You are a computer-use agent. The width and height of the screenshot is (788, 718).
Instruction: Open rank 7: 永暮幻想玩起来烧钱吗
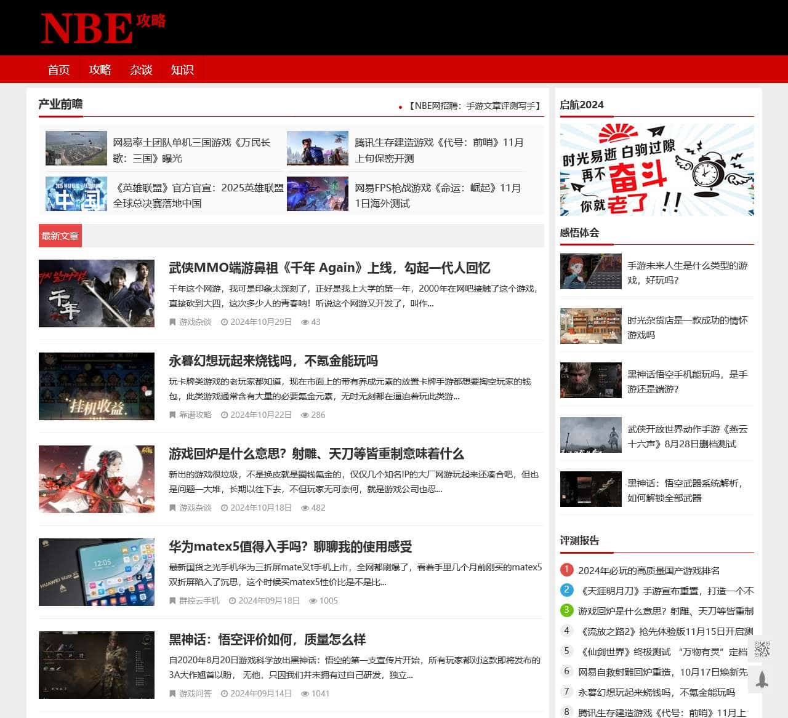click(657, 692)
